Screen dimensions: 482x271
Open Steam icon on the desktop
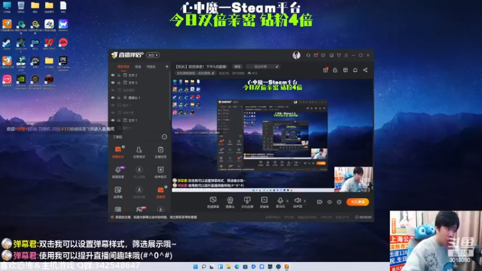tap(7, 44)
